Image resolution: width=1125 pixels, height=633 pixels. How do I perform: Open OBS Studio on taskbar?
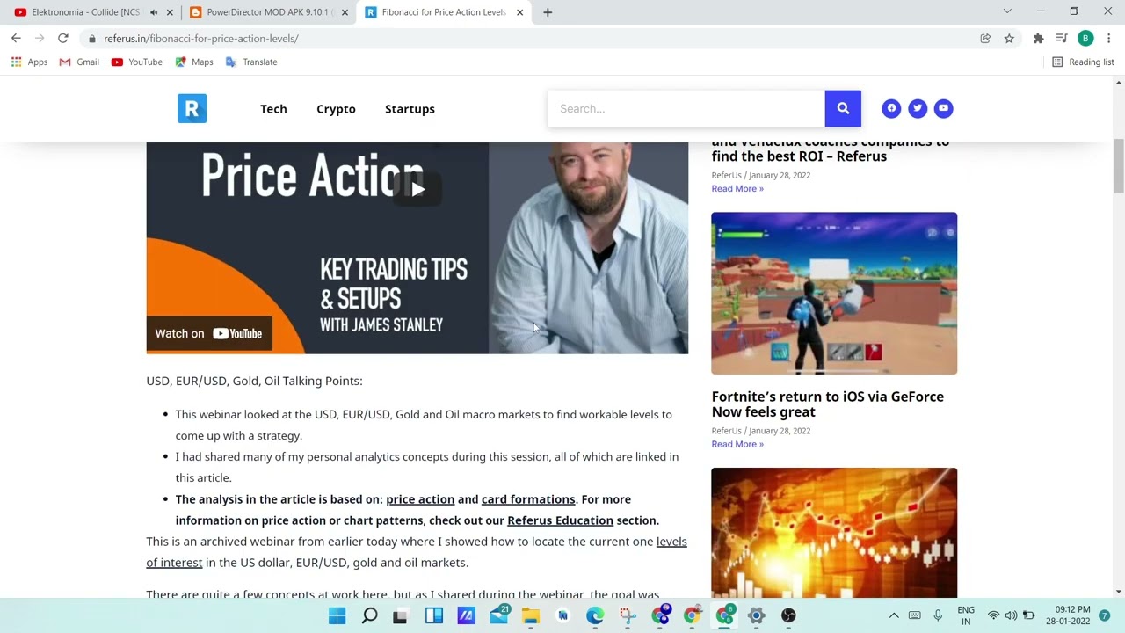[x=788, y=616]
